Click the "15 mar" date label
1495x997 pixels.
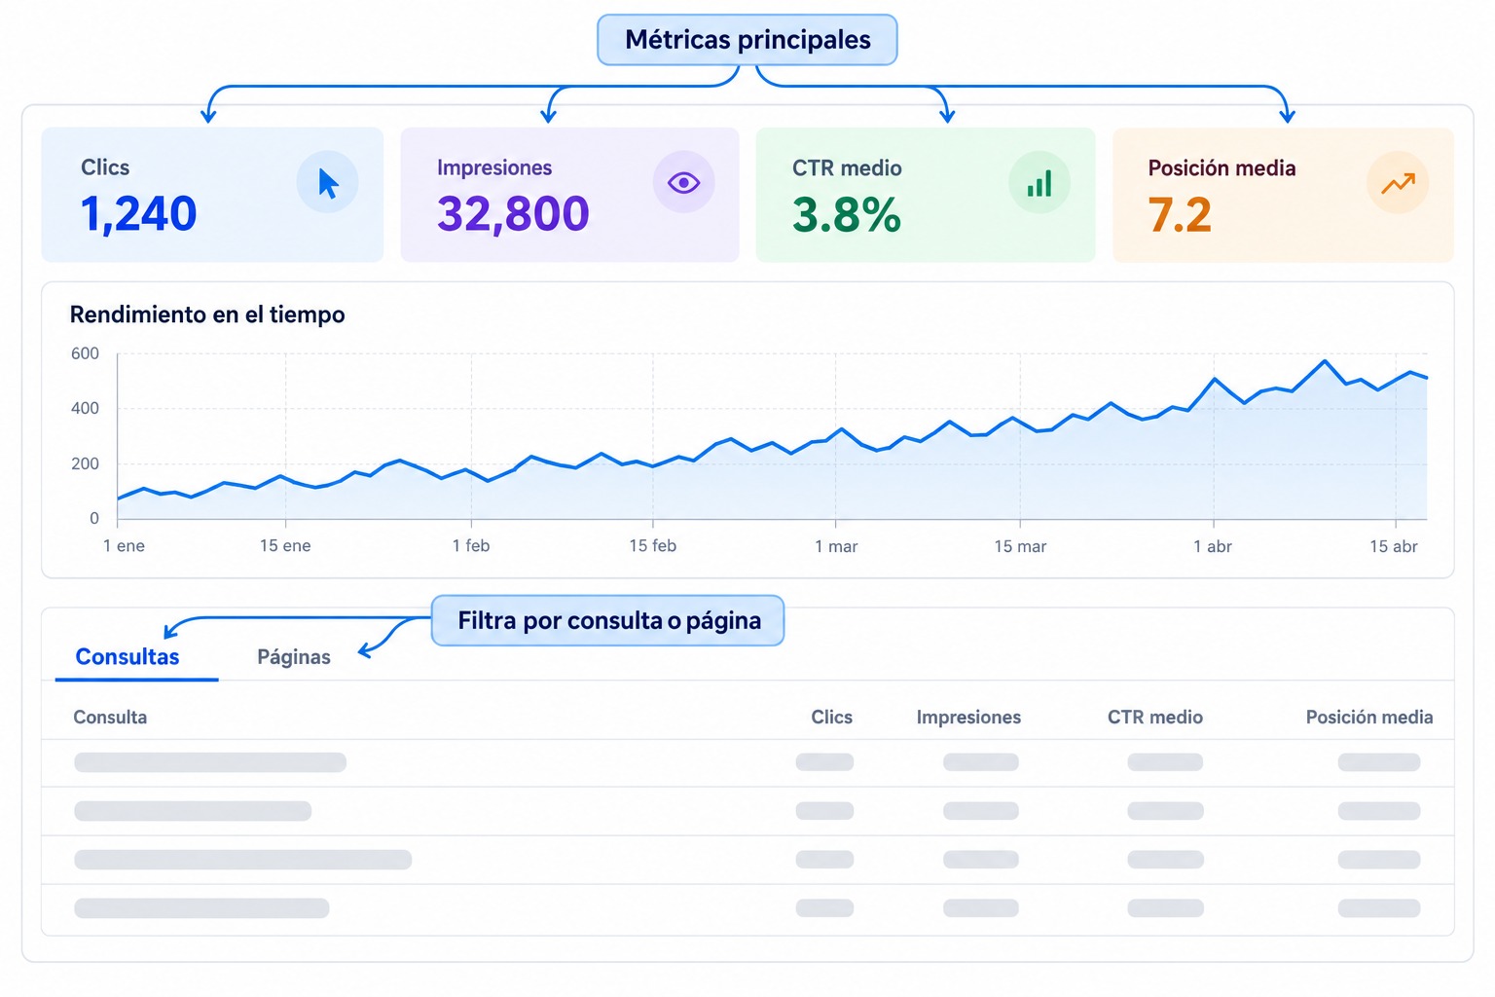[1020, 546]
